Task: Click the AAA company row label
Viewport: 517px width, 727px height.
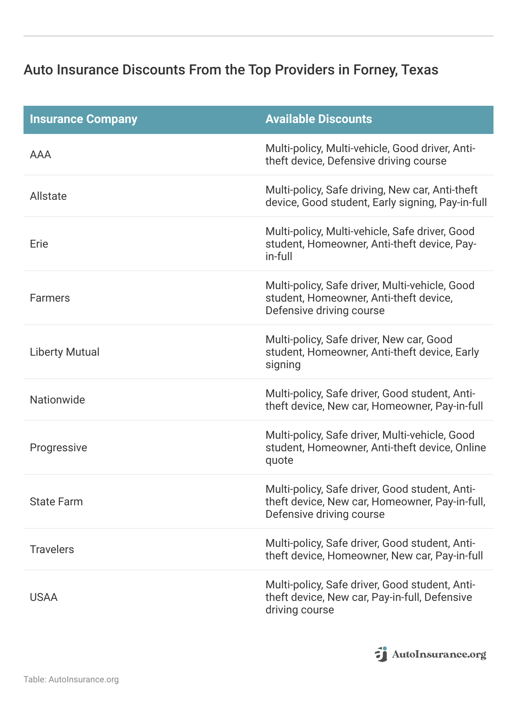Action: 40,155
